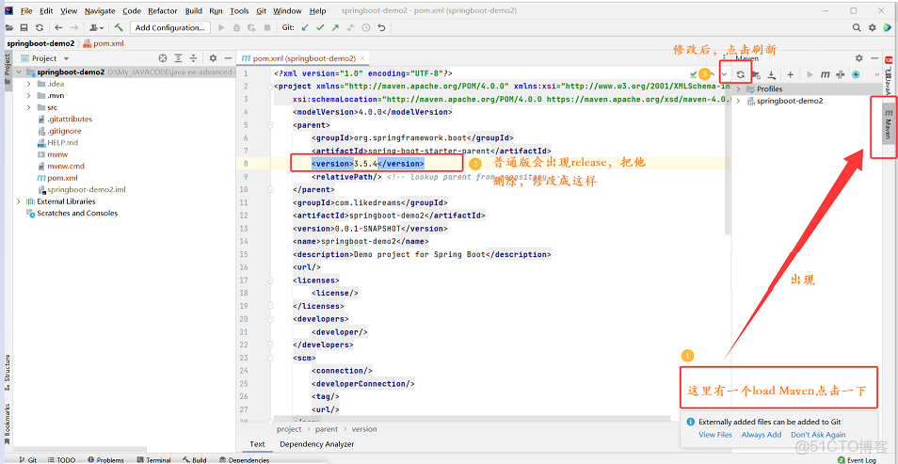Click the Save All toolbar icon
Viewport: 898px width, 464px height.
[24, 27]
